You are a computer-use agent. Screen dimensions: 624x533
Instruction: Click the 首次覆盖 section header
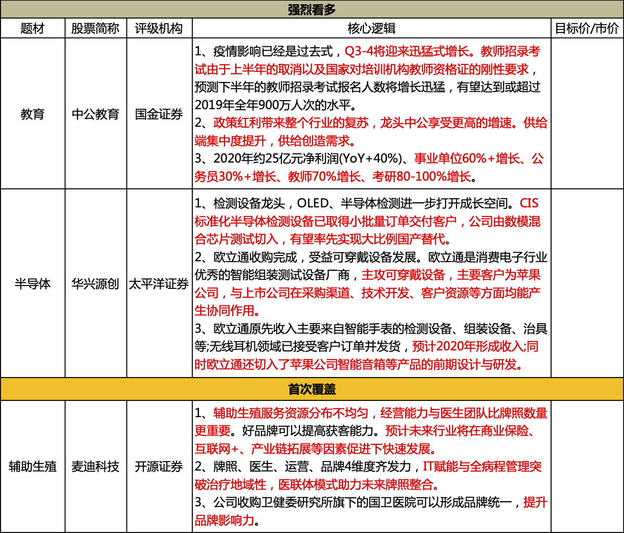click(312, 389)
